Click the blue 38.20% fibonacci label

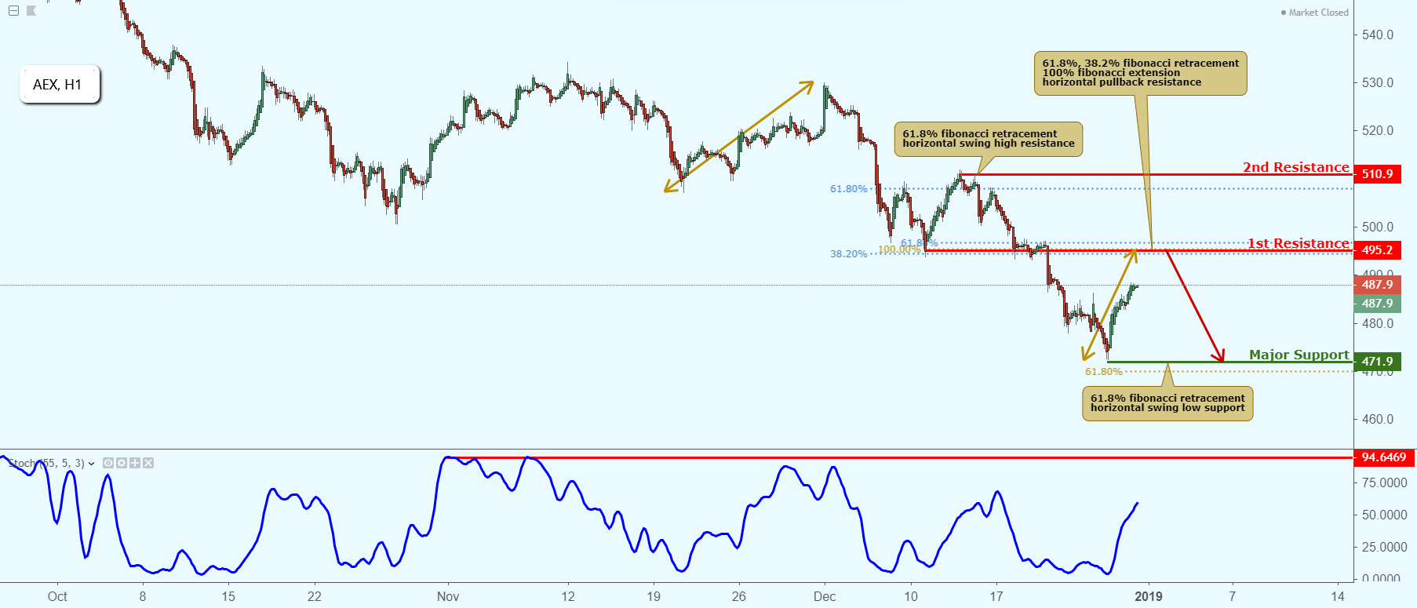point(848,254)
